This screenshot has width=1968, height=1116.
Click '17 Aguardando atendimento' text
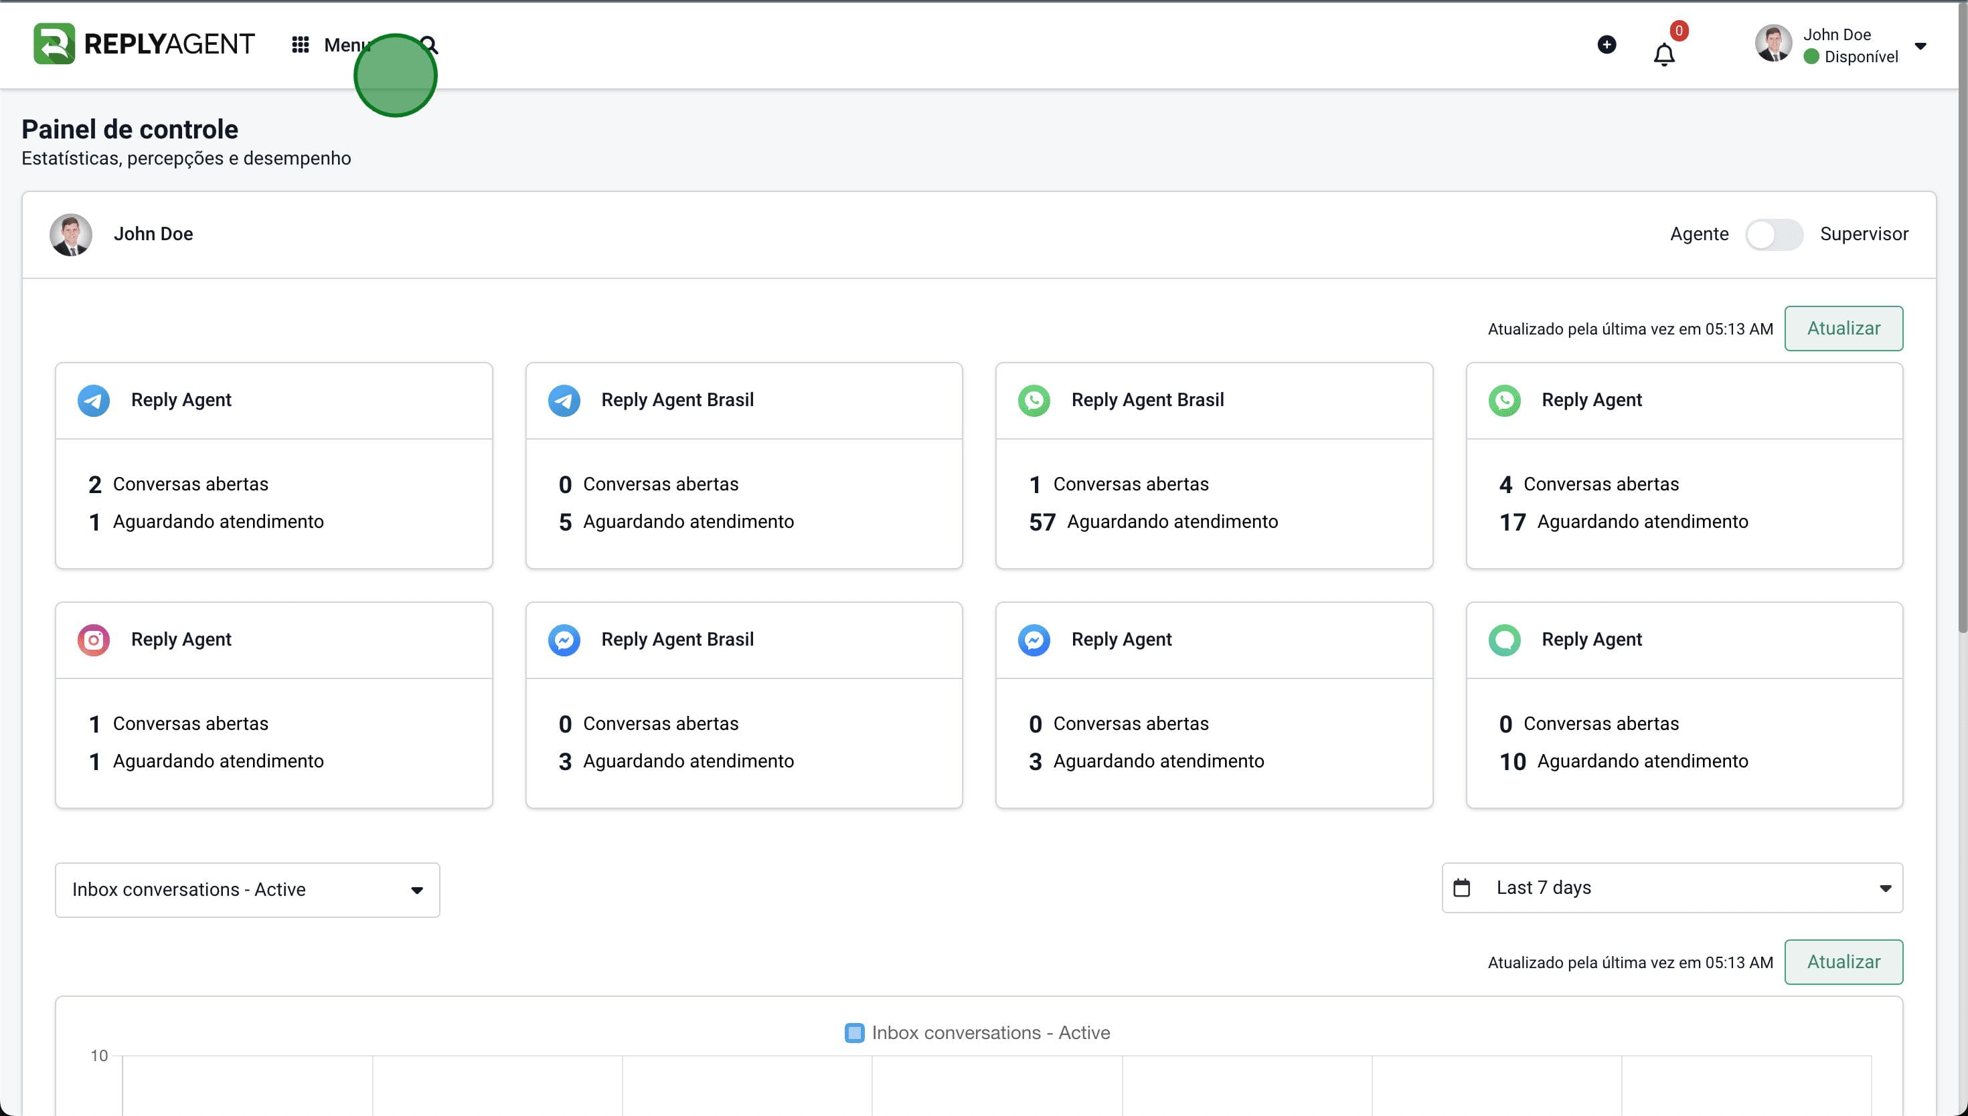click(x=1624, y=522)
